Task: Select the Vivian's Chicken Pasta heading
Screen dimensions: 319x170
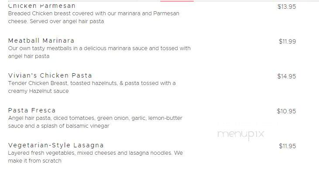Action: coord(50,75)
